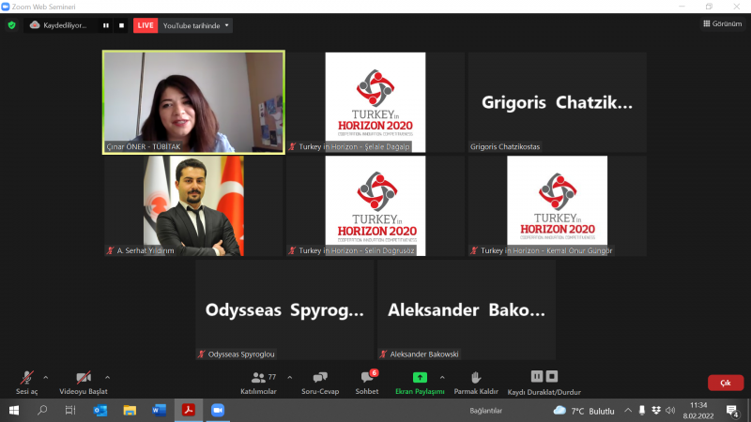Image resolution: width=751 pixels, height=422 pixels.
Task: Stop recording in bottom toolbar
Action: click(552, 377)
